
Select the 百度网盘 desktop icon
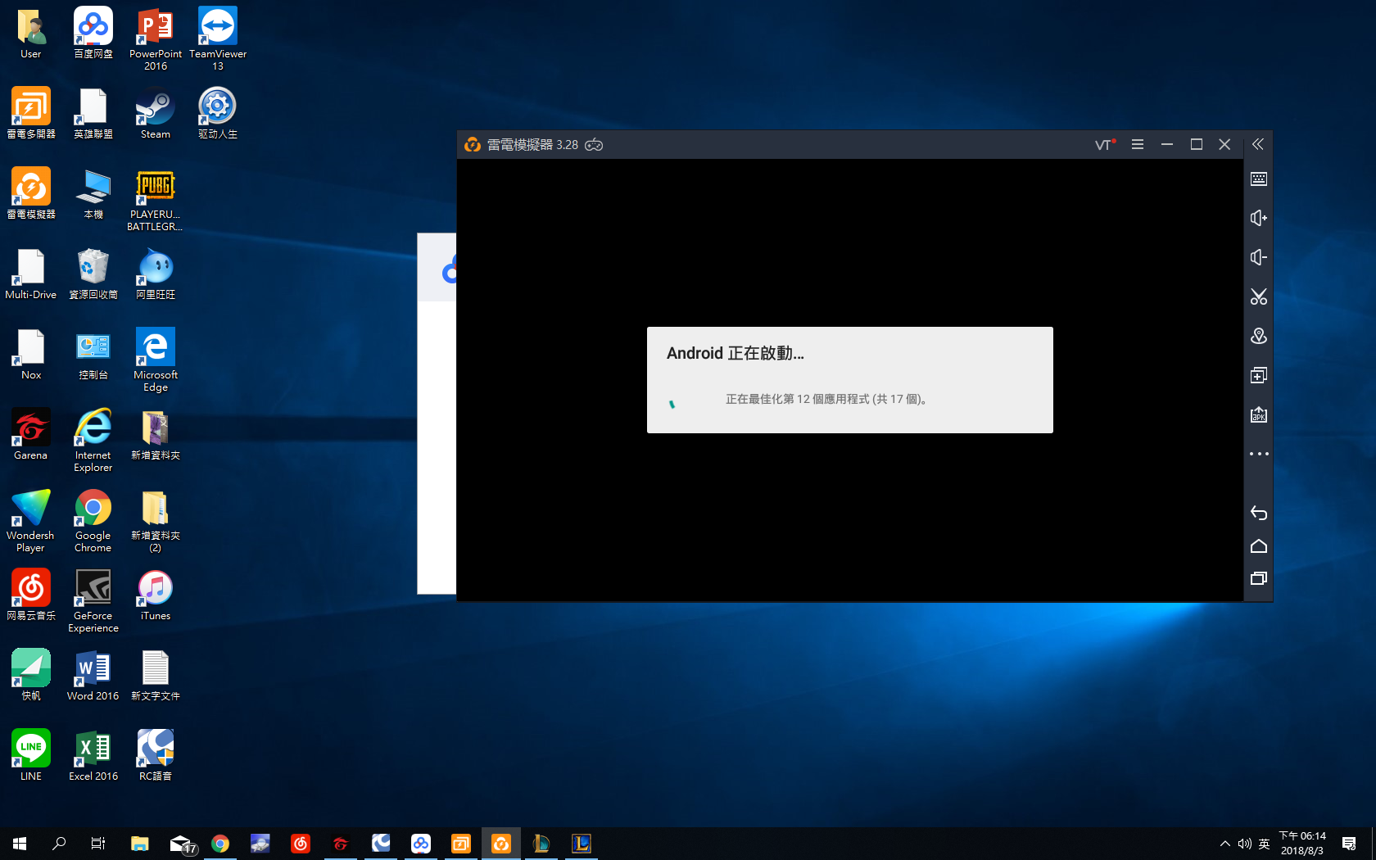tap(93, 33)
